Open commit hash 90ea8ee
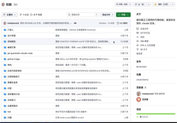 pos(102,23)
